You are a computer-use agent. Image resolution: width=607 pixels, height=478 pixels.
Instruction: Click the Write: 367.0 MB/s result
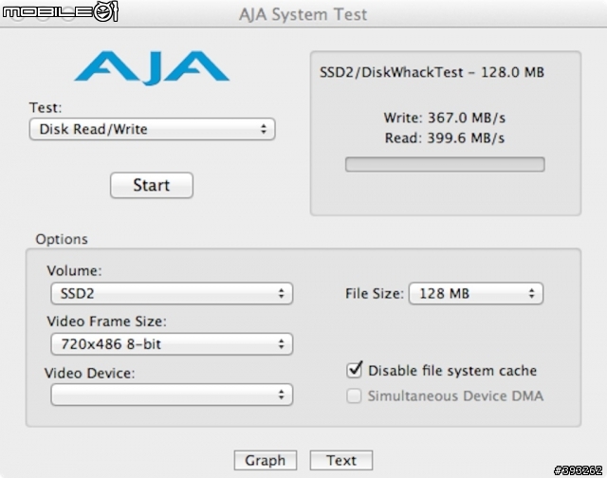coord(445,118)
